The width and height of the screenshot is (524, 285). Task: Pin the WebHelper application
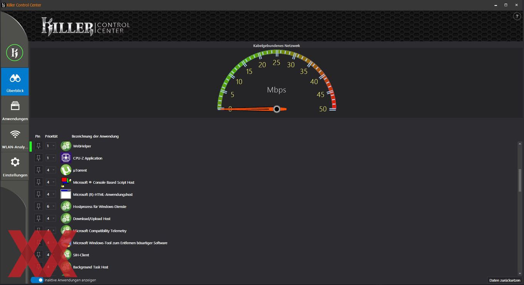pos(39,146)
